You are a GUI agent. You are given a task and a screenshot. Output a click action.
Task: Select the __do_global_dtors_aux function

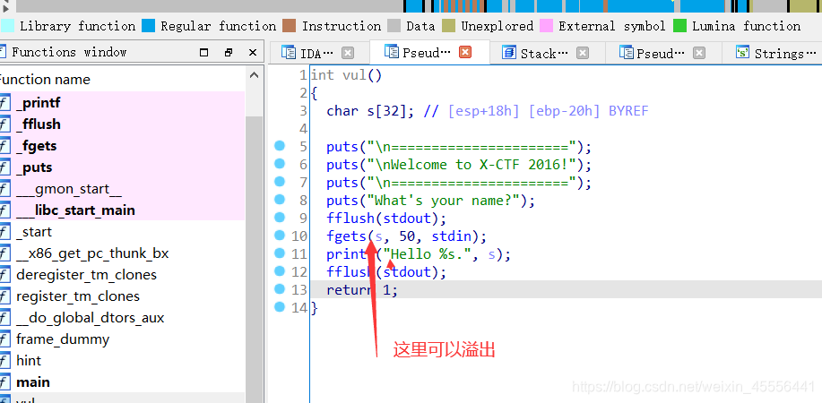(x=122, y=318)
